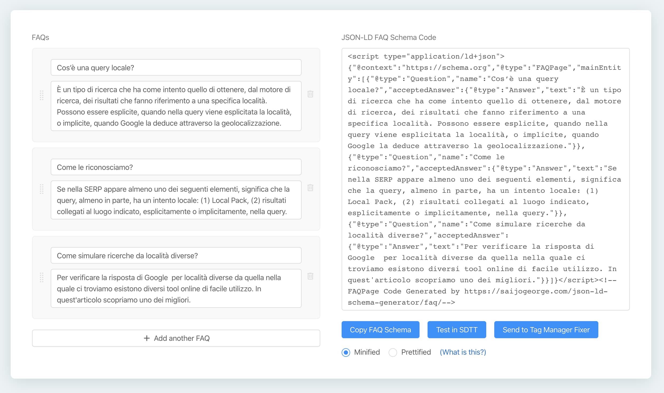The width and height of the screenshot is (664, 393).
Task: Click the 'Prettified' label text
Action: 416,352
